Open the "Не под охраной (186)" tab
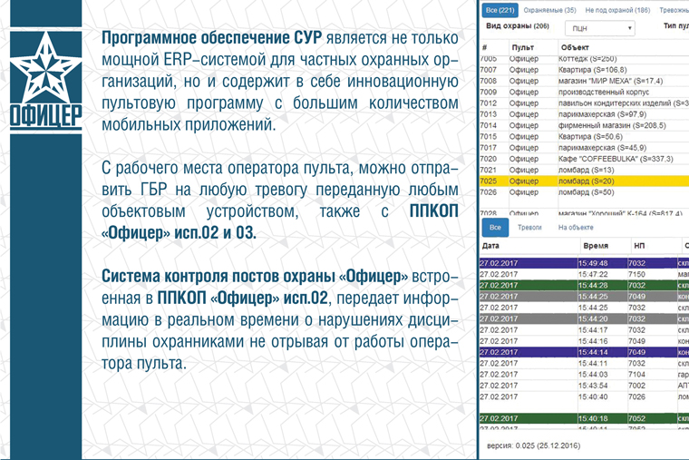The image size is (689, 460). coord(617,10)
